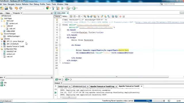Click the Toggle Bookmark icon
This screenshot has height=103, width=184.
[109, 16]
